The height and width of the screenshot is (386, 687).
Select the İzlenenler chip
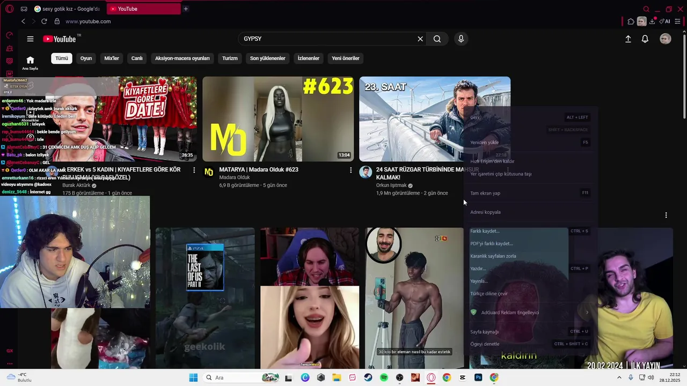309,58
